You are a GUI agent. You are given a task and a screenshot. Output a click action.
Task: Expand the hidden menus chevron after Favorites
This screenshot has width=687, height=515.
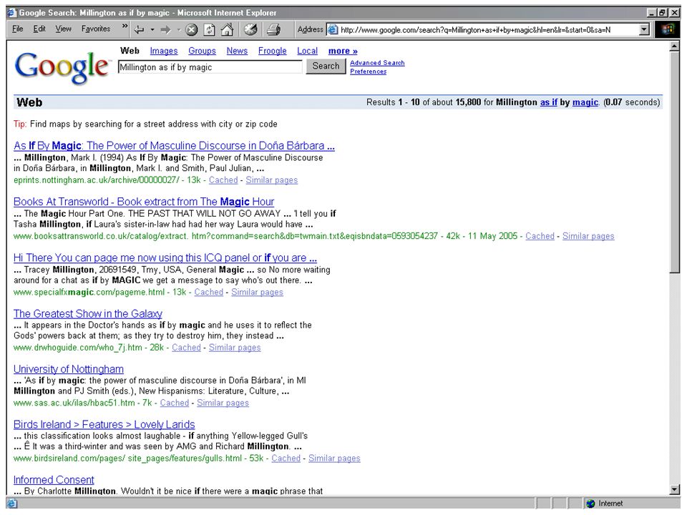pos(125,26)
